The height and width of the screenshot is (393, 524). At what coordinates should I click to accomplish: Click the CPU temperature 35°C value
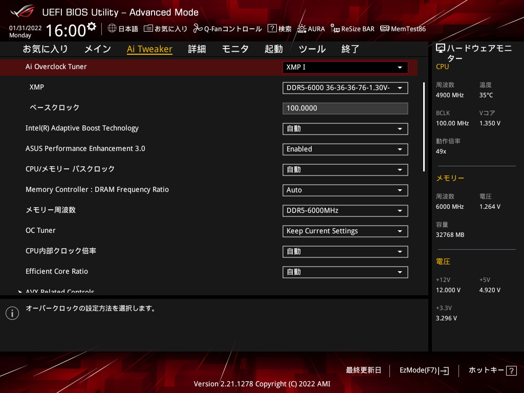tap(486, 95)
